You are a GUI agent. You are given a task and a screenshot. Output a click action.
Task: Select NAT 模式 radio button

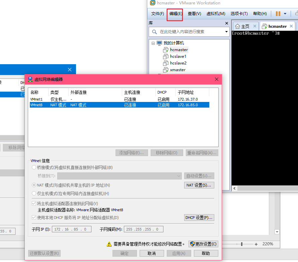34,185
